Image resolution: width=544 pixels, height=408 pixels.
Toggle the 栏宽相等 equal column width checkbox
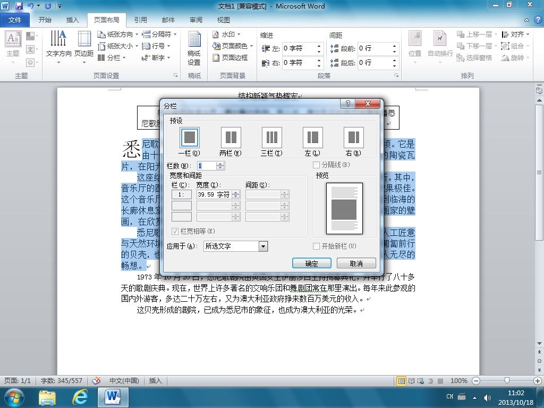175,231
